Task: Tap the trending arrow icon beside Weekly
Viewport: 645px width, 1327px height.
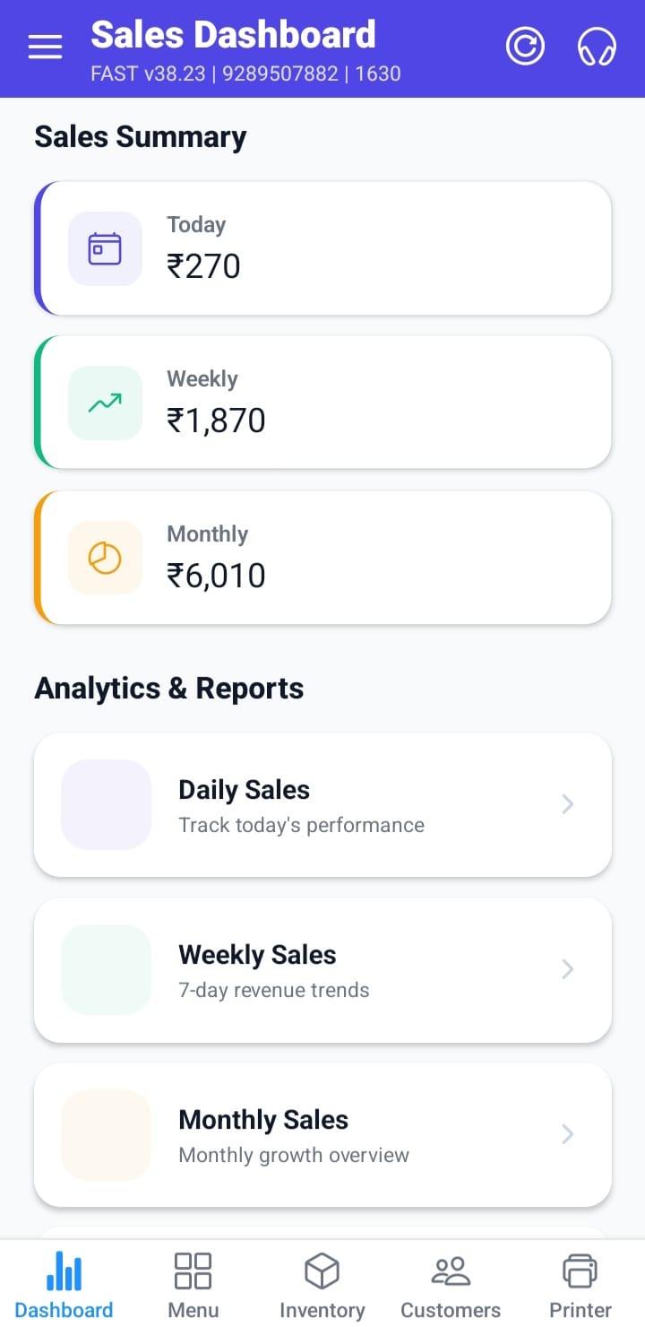Action: [105, 403]
